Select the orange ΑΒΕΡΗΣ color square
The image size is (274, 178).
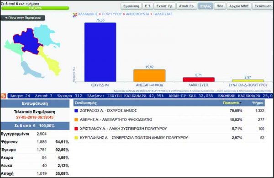coord(76,120)
